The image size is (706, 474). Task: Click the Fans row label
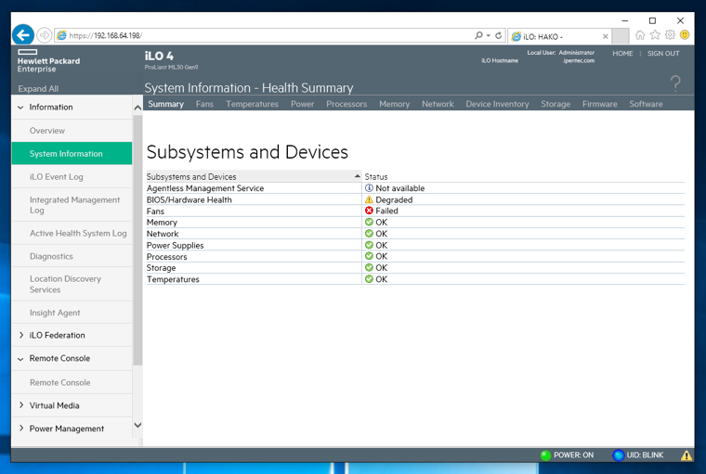click(x=155, y=211)
